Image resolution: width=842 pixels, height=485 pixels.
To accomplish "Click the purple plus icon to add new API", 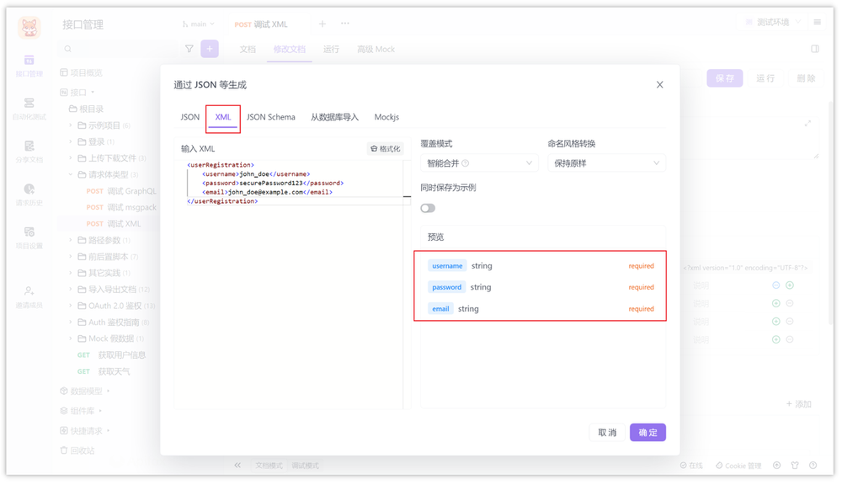I will (209, 49).
